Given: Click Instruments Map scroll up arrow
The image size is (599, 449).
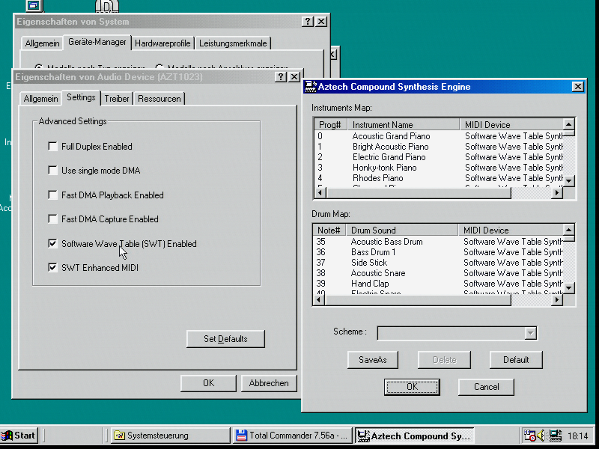Looking at the screenshot, I should 569,124.
